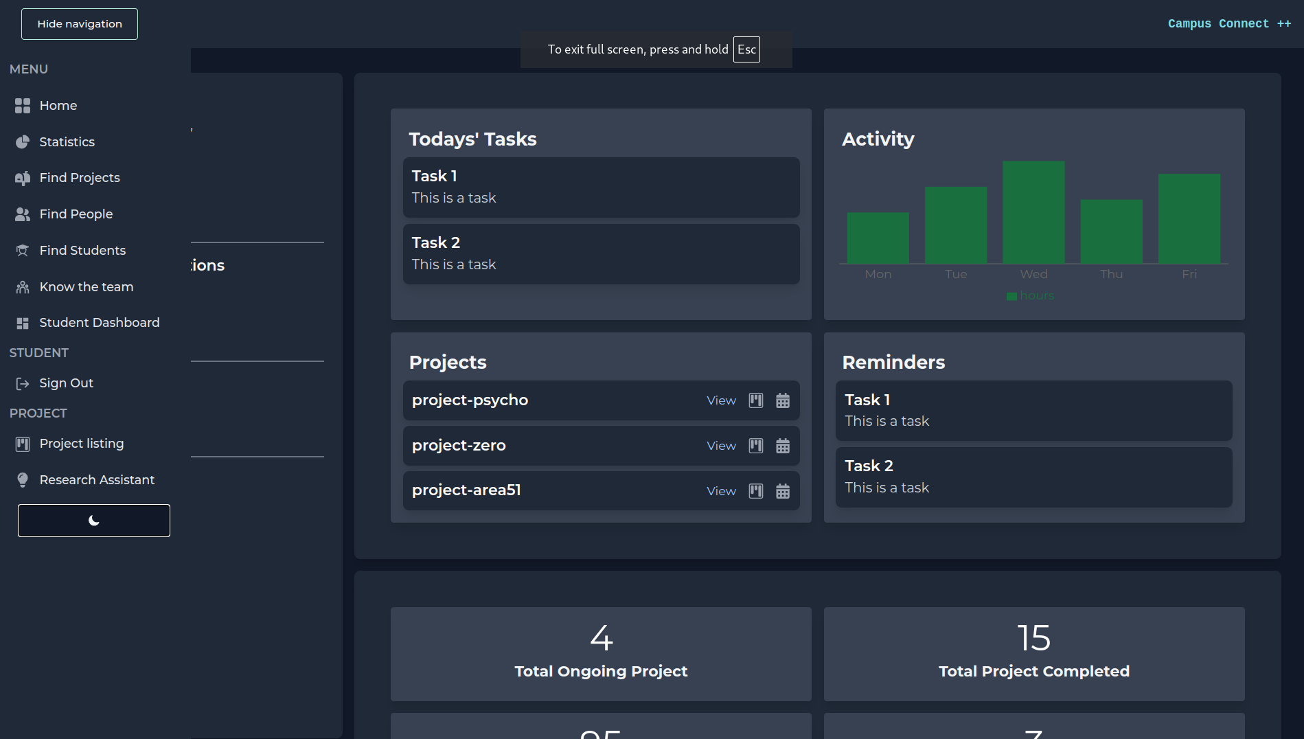Click the Find Students graduate icon
This screenshot has width=1304, height=739.
[23, 251]
